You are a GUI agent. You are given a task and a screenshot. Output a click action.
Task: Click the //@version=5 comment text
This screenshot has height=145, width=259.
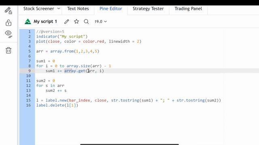[50, 31]
